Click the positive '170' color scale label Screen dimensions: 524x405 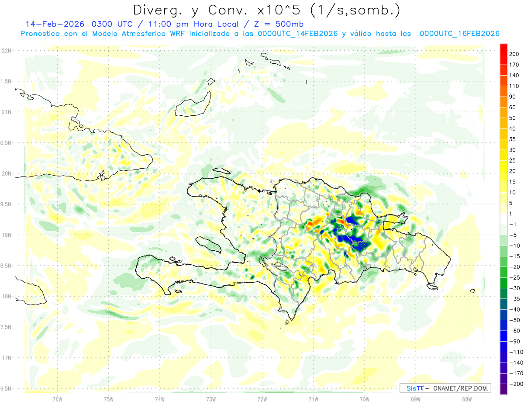[514, 65]
